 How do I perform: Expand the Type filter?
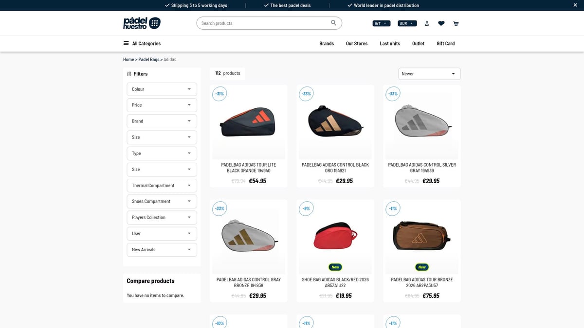click(x=162, y=153)
